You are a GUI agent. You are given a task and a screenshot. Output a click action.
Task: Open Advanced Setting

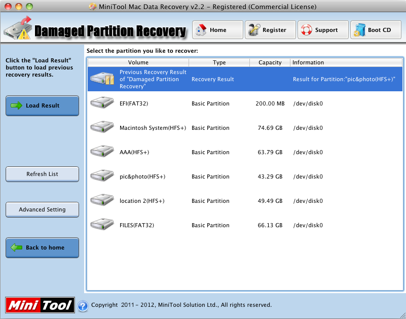point(42,209)
